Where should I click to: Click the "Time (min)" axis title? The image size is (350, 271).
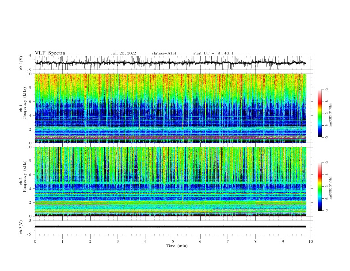[x=177, y=246]
